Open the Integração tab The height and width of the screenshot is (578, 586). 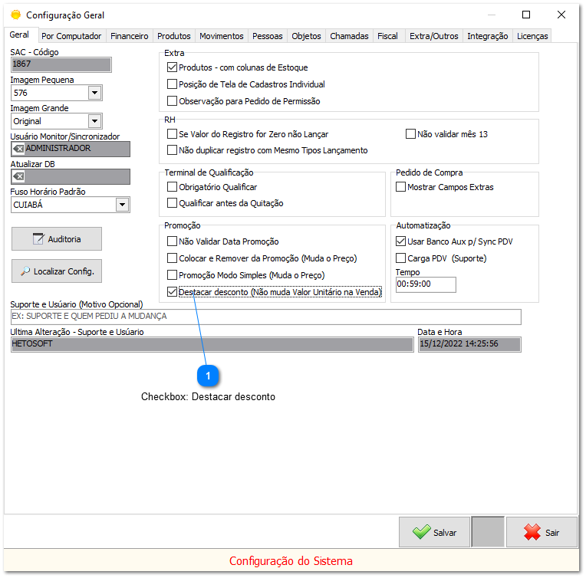coord(487,36)
